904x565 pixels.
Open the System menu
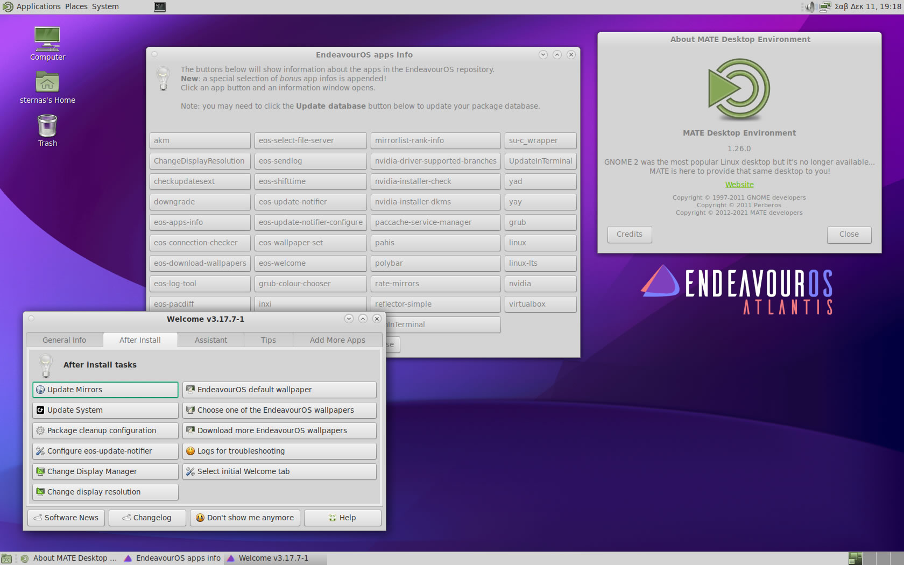(105, 7)
